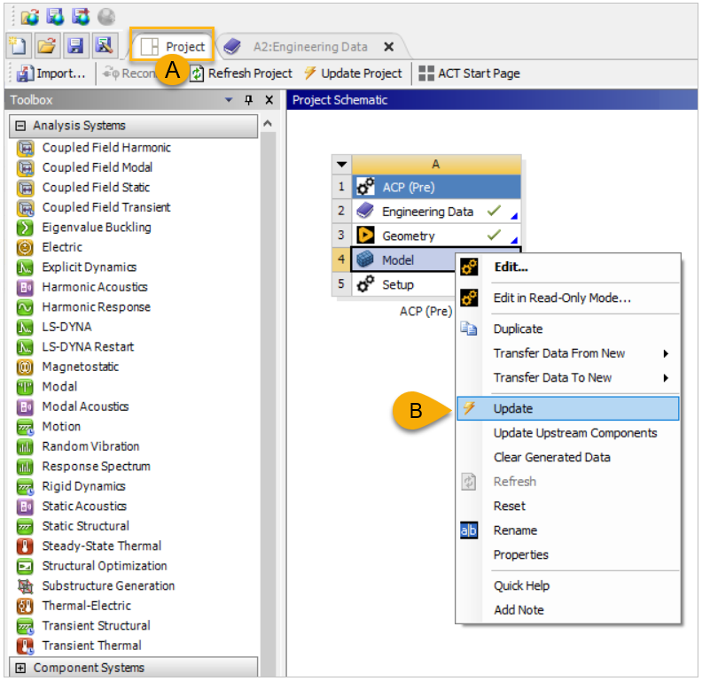Select Clear Generated Data menu entry
Screen dimensions: 702x681
(x=551, y=458)
